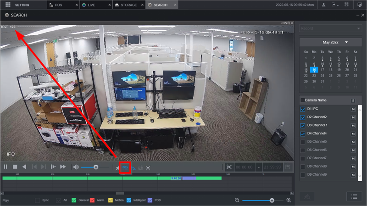Close the LIVE tab
Viewport: 367px width, 206px height.
(x=109, y=5)
